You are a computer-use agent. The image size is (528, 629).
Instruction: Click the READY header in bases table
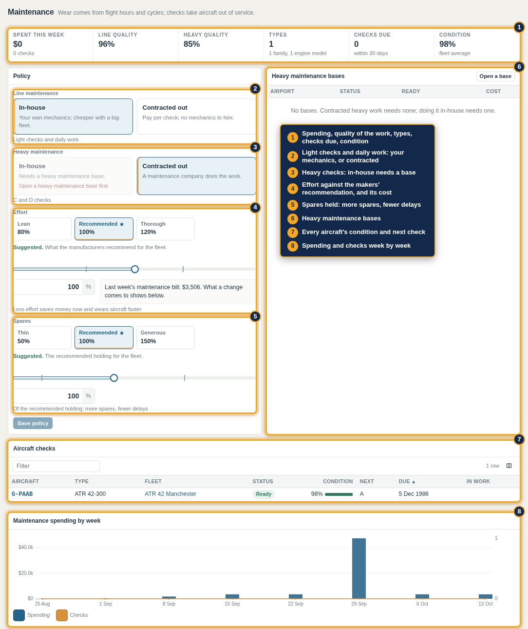(411, 92)
